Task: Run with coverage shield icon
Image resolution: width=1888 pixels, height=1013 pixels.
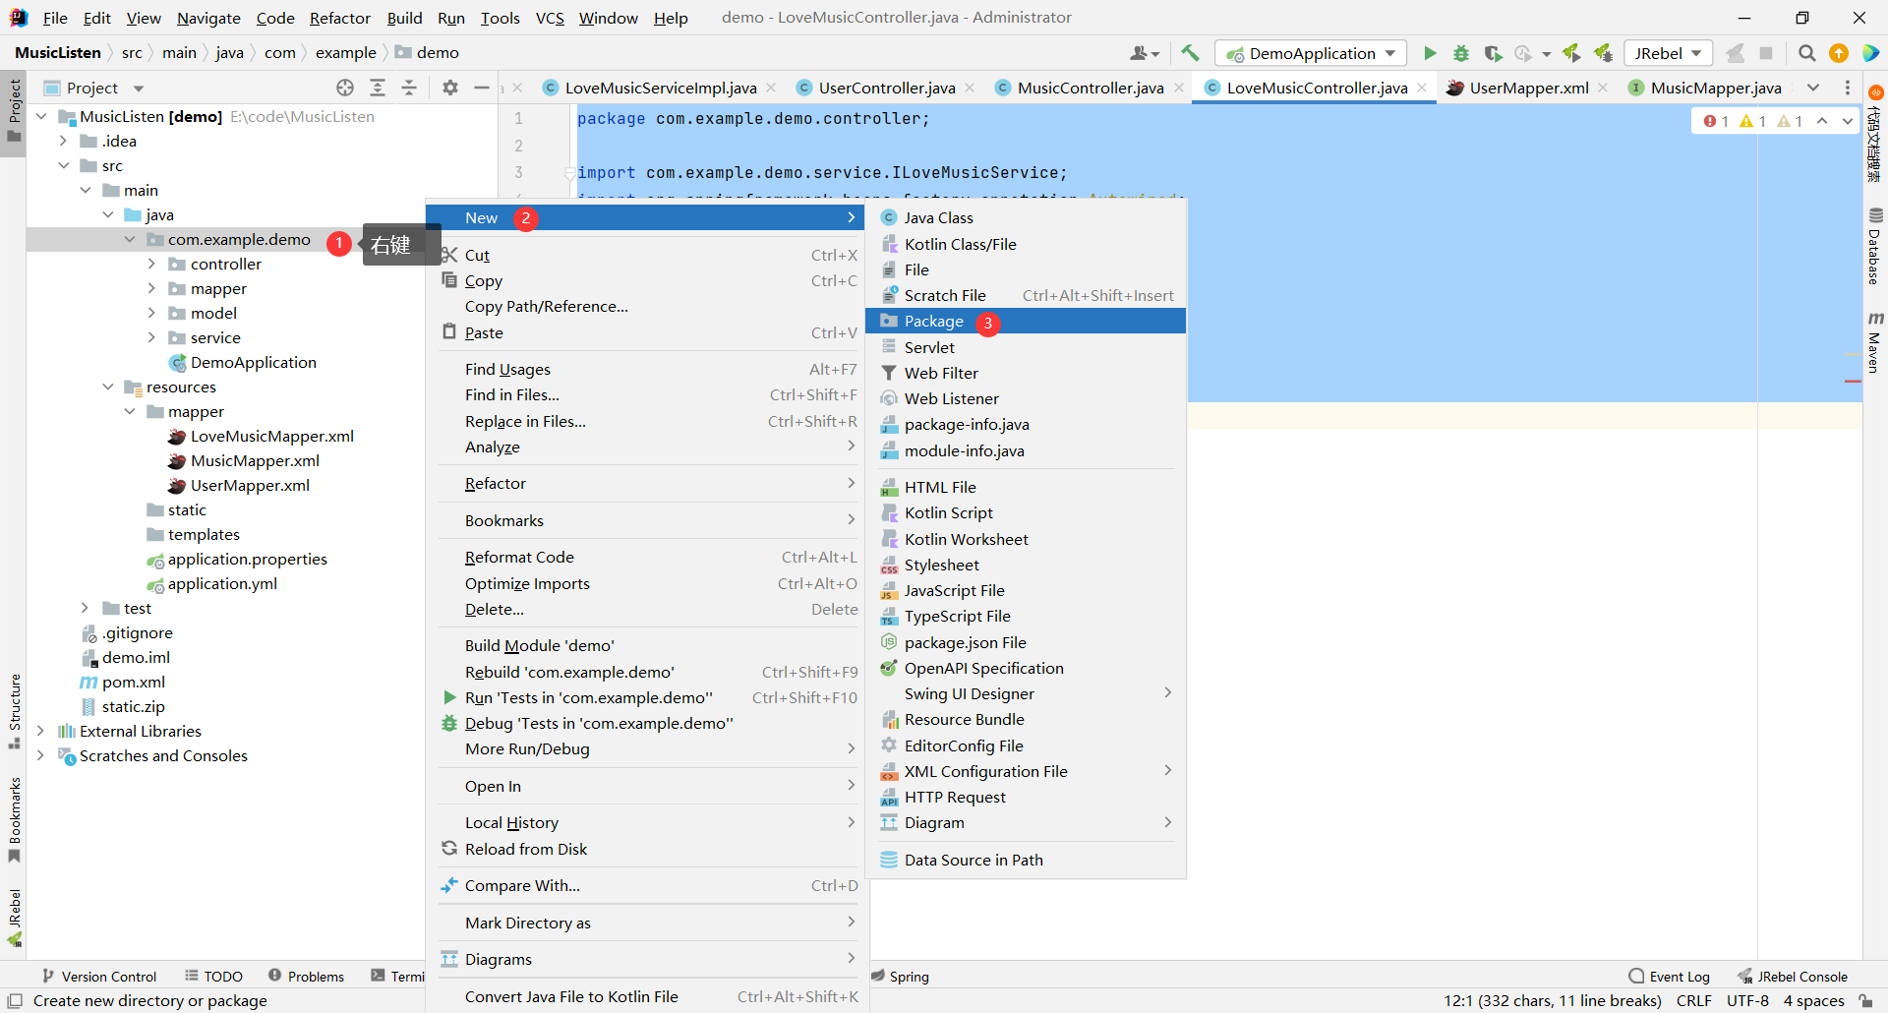Action: pos(1493,53)
